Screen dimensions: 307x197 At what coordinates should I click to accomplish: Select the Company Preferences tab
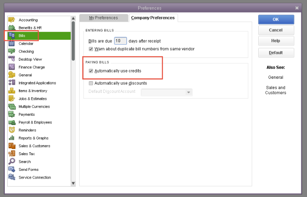coord(153,18)
